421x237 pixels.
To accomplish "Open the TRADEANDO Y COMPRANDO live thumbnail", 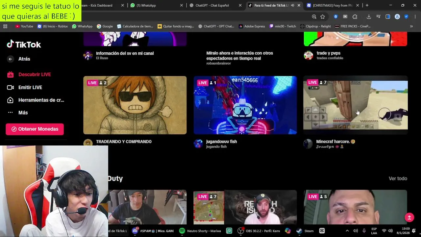I will click(135, 105).
